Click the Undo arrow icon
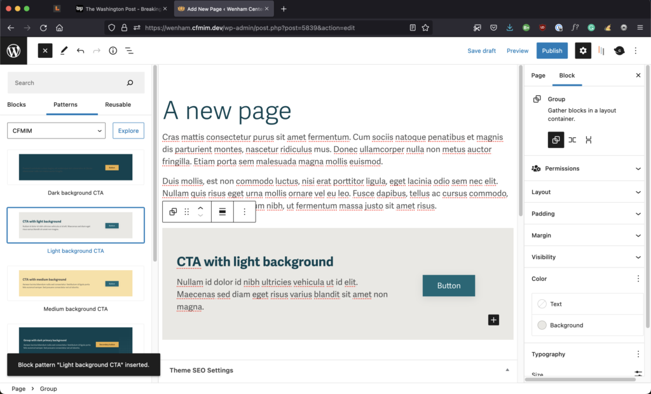 81,51
